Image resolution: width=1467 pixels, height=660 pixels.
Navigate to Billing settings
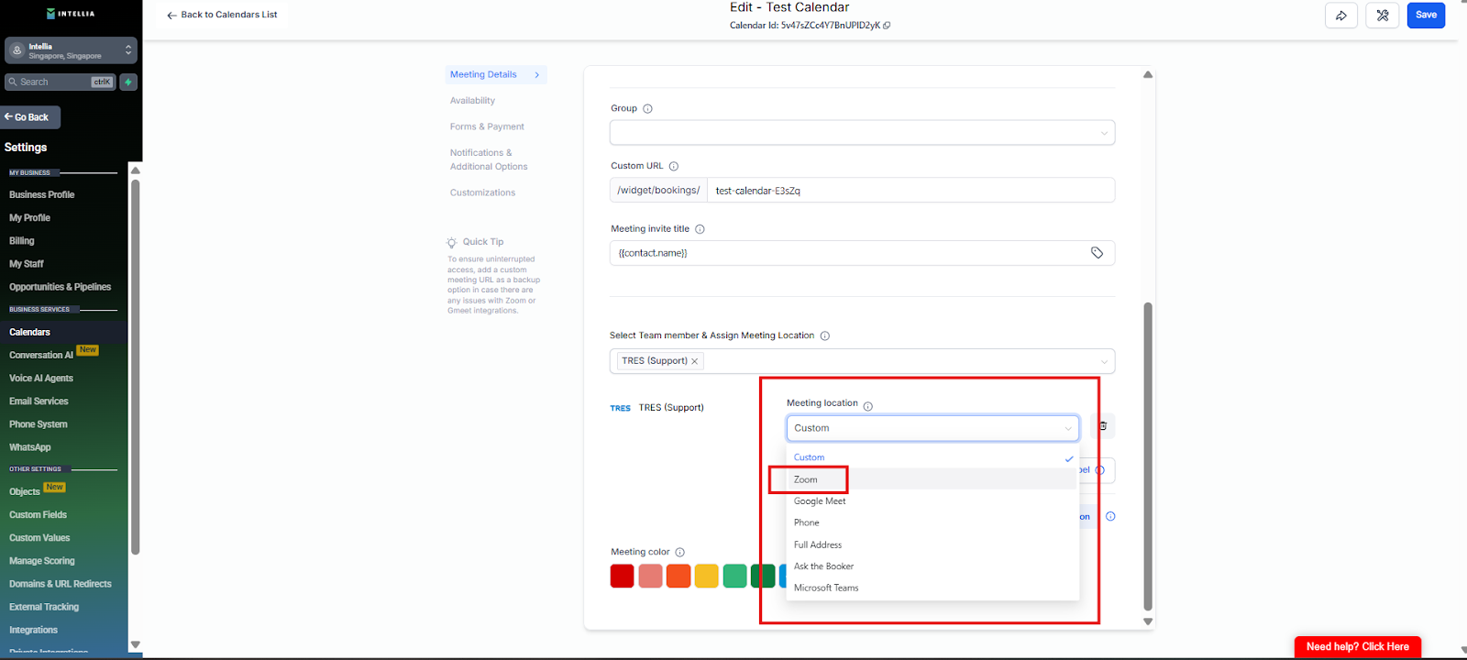coord(22,241)
